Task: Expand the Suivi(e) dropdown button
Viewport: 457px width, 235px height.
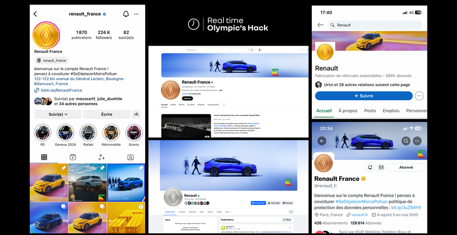Action: [57, 114]
